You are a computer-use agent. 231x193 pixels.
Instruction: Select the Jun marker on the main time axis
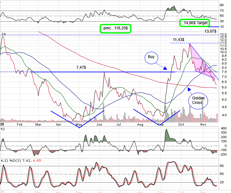100,124
